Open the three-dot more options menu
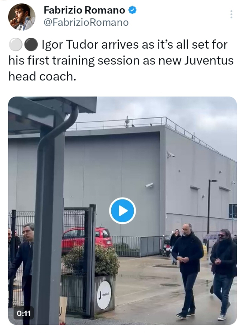This screenshot has width=245, height=333. point(231,14)
